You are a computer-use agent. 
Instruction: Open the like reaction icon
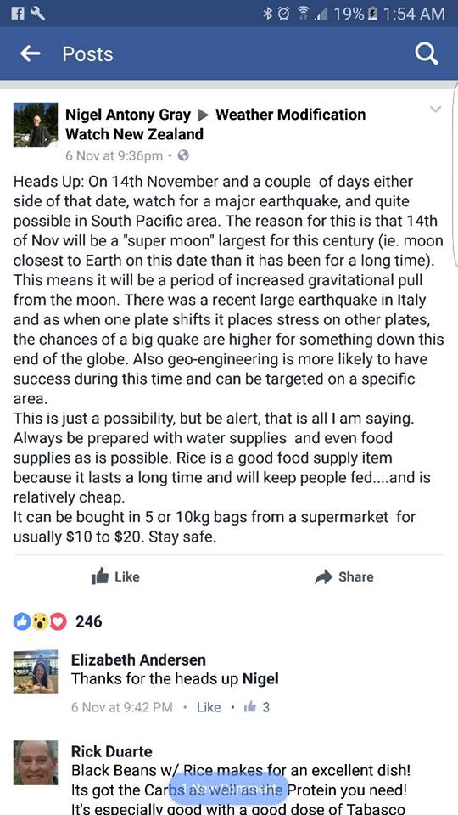pyautogui.click(x=22, y=621)
